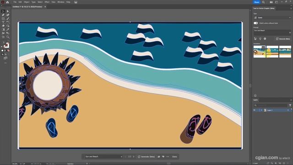Select the Line/Paintbrush tool
The height and width of the screenshot is (165, 293).
click(x=8, y=18)
